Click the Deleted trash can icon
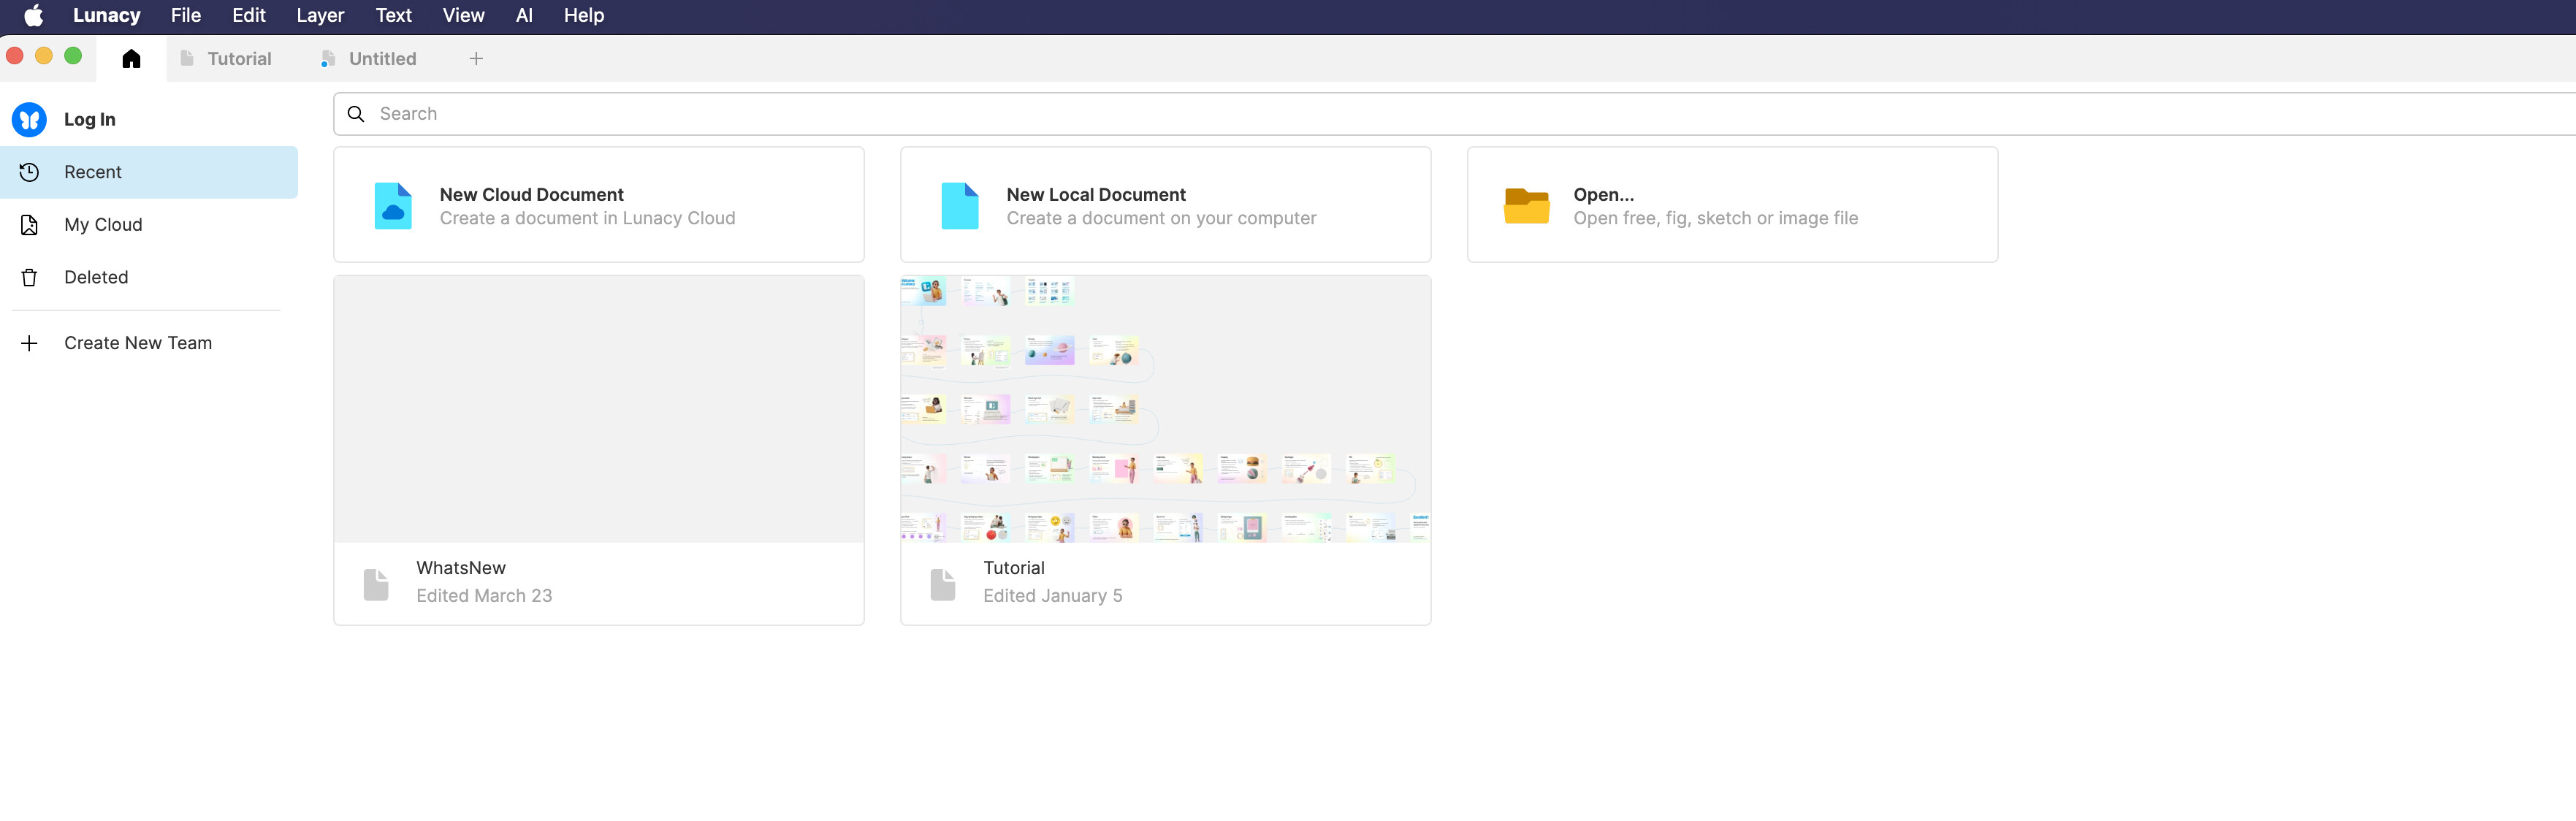The height and width of the screenshot is (821, 2576). 29,277
